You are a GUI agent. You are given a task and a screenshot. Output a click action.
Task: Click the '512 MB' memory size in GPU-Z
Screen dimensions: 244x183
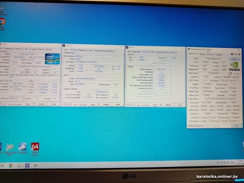206,95
